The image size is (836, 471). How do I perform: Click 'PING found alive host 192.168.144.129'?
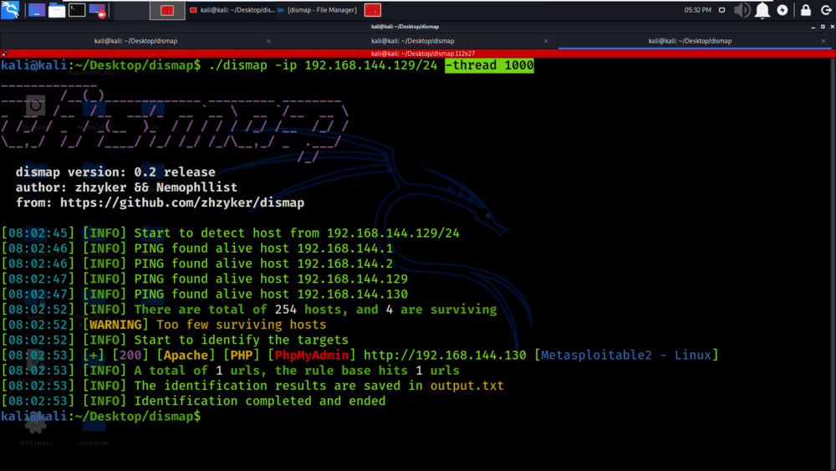pyautogui.click(x=271, y=279)
